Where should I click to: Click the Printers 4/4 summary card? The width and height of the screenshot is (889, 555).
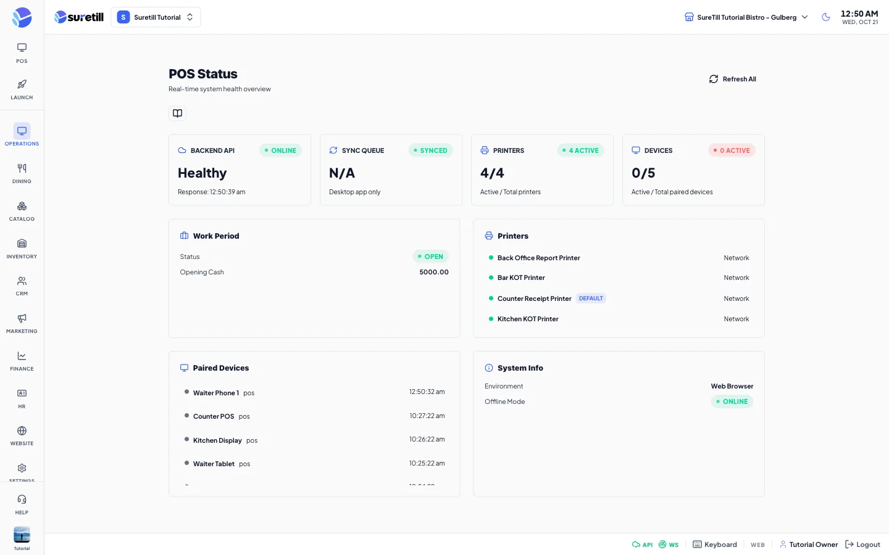542,170
